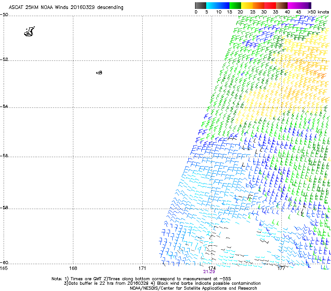Click the legend label '10'
Image resolution: width=331 pixels, height=291 pixels.
click(219, 12)
